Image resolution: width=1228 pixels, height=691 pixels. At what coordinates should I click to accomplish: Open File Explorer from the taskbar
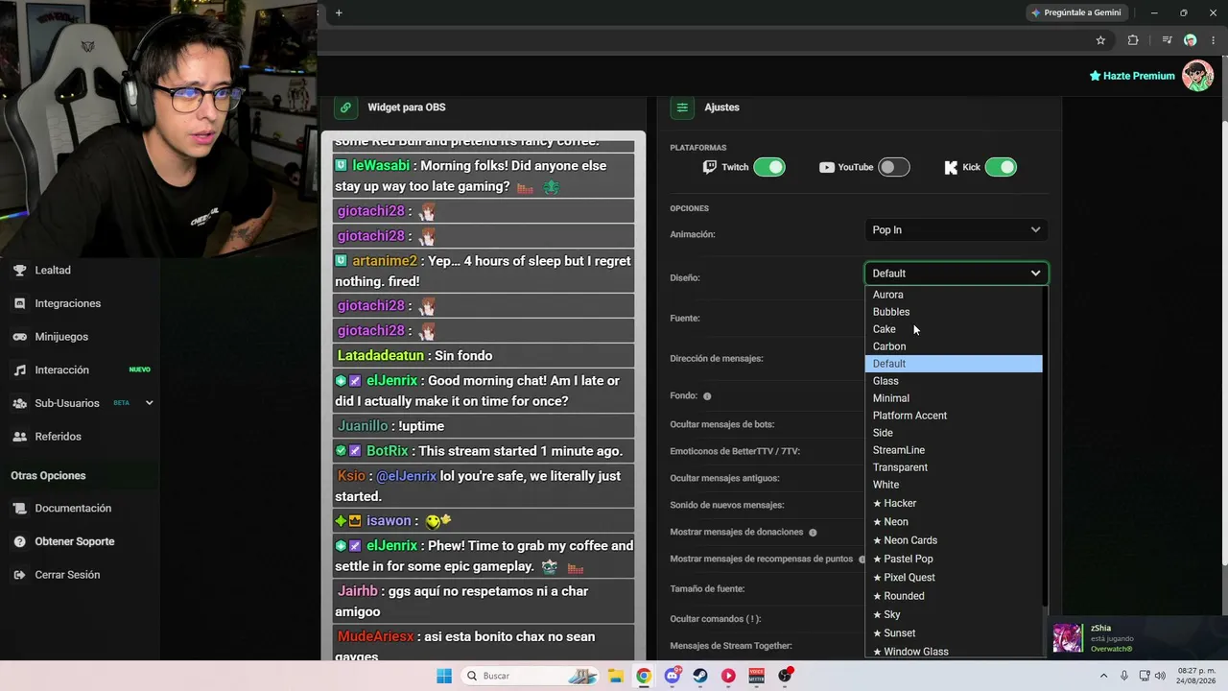coord(615,676)
